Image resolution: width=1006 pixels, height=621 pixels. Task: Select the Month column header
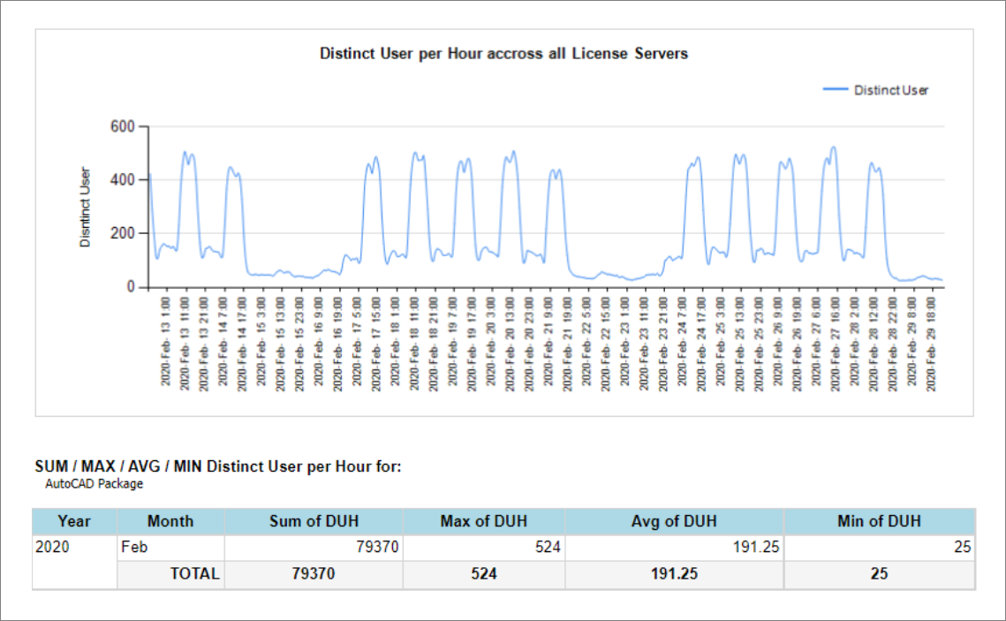[x=170, y=521]
